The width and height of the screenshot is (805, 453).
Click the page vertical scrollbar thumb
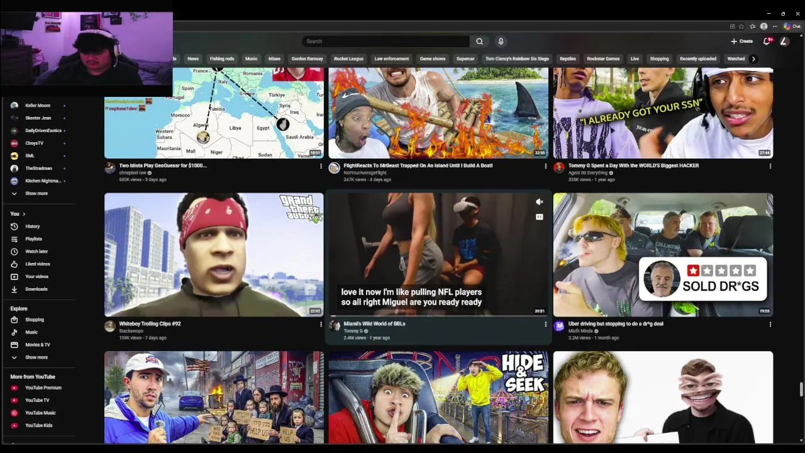pyautogui.click(x=801, y=389)
